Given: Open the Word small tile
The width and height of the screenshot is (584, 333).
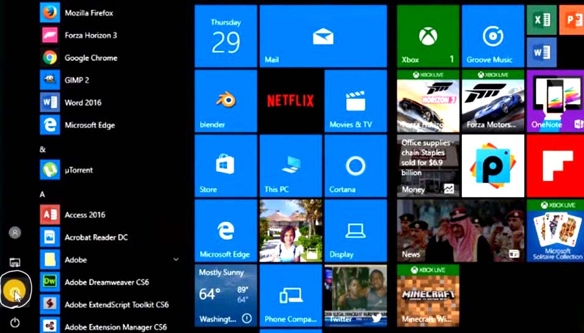Looking at the screenshot, I should pyautogui.click(x=541, y=52).
